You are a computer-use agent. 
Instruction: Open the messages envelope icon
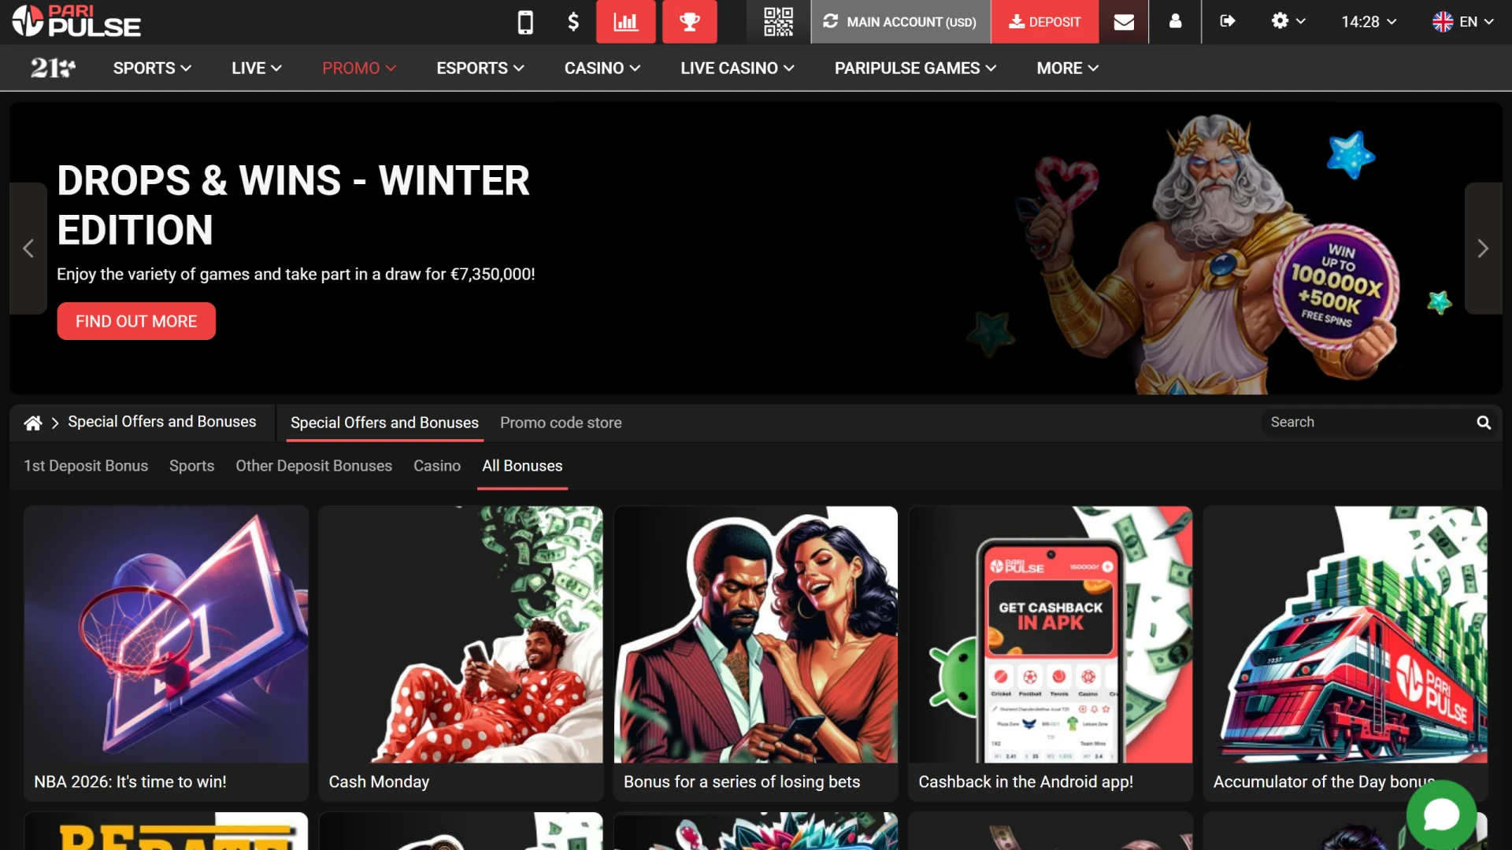1124,22
